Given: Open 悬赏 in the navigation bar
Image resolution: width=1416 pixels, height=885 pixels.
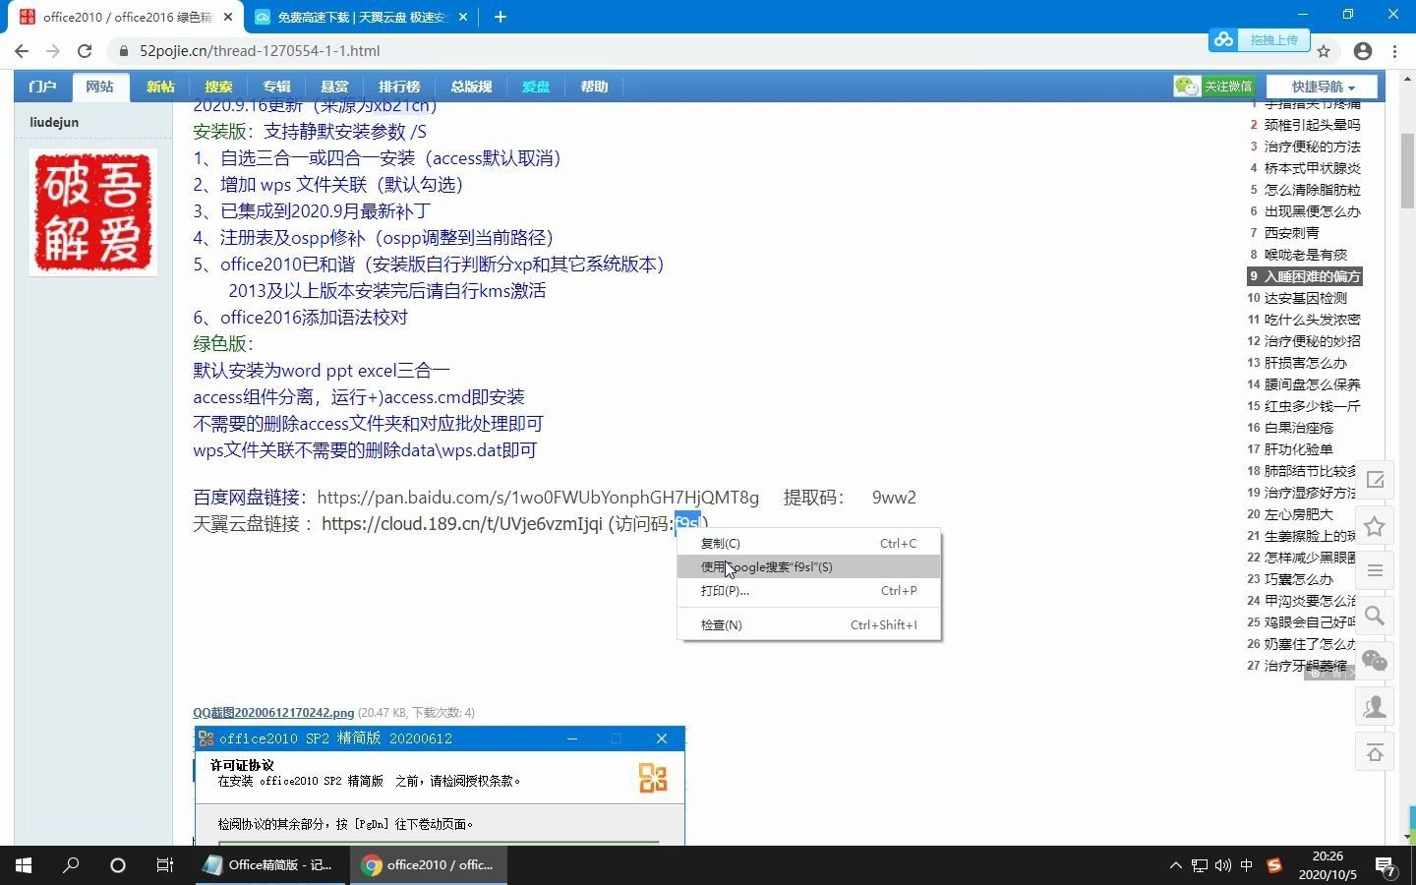Looking at the screenshot, I should click(x=334, y=87).
